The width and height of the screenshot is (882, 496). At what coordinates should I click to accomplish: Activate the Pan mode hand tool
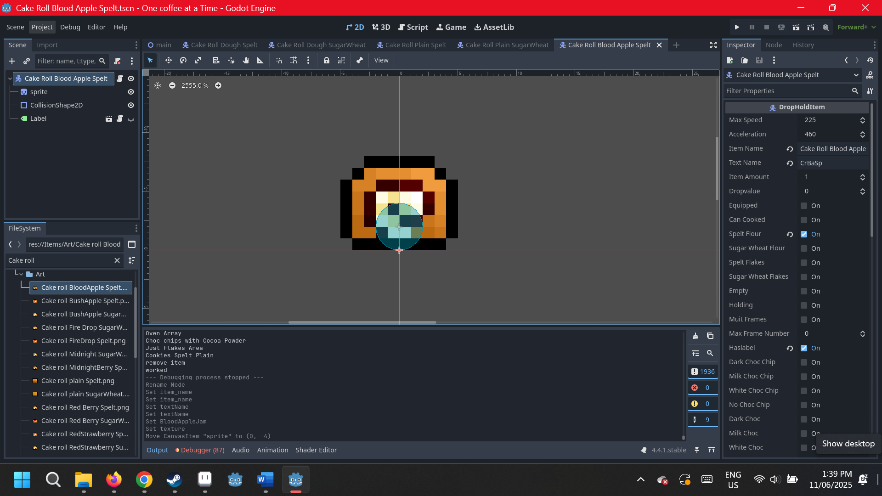click(246, 60)
